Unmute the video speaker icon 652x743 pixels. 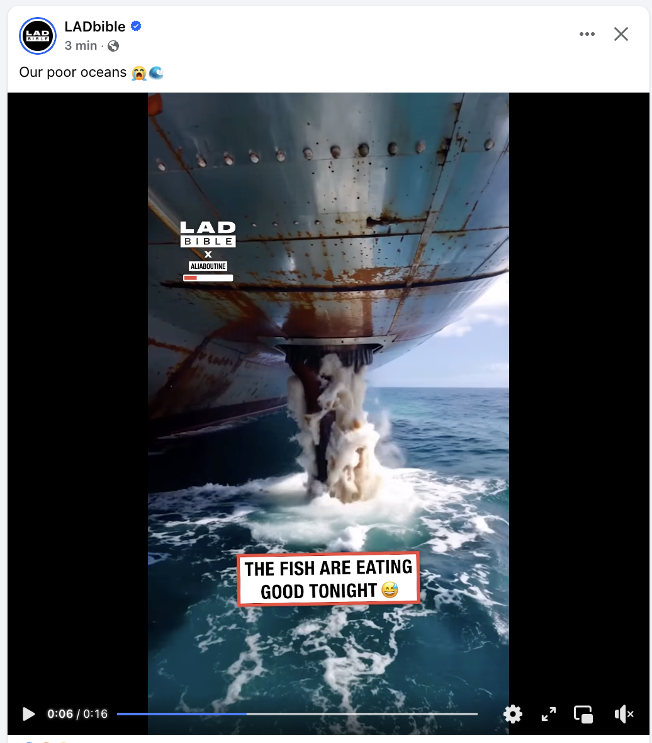[624, 713]
